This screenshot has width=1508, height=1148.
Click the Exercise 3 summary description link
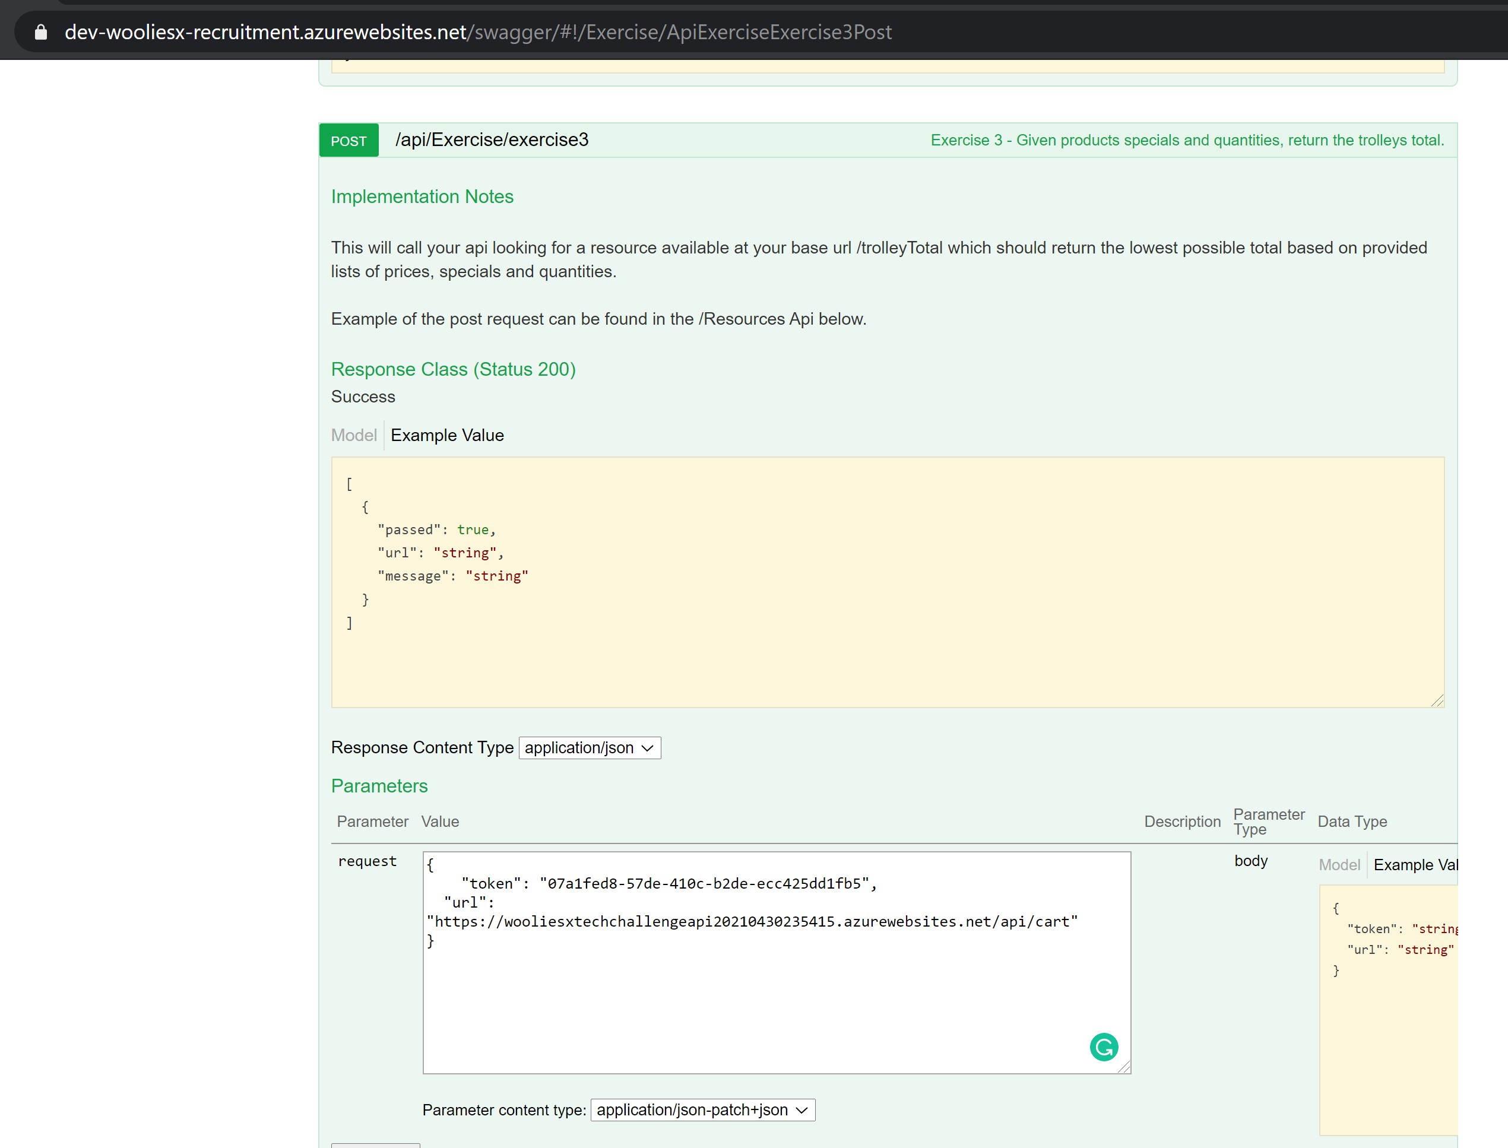pyautogui.click(x=1187, y=141)
